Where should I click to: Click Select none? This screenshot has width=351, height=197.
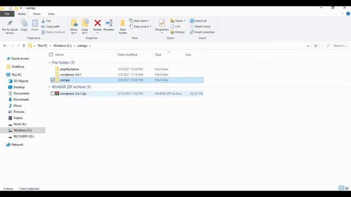point(200,27)
